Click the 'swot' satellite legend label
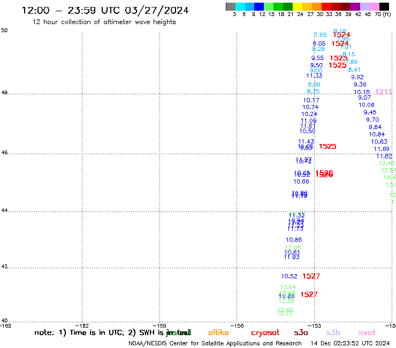Viewport: 396px width, 348px height. tap(367, 333)
